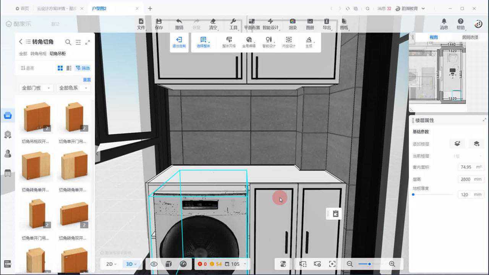This screenshot has width=489, height=275.
Task: Click the zoom out magnifier icon
Action: [350, 264]
